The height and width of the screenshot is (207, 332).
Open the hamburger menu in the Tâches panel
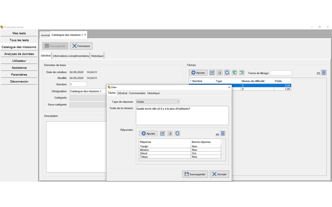pyautogui.click(x=324, y=73)
